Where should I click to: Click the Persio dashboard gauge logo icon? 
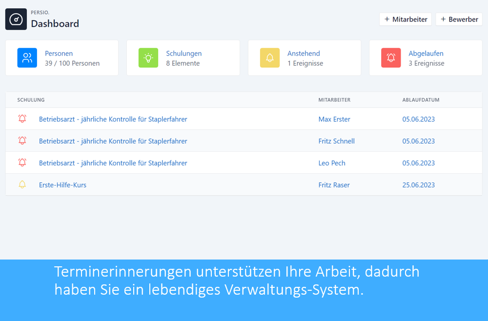(x=16, y=20)
